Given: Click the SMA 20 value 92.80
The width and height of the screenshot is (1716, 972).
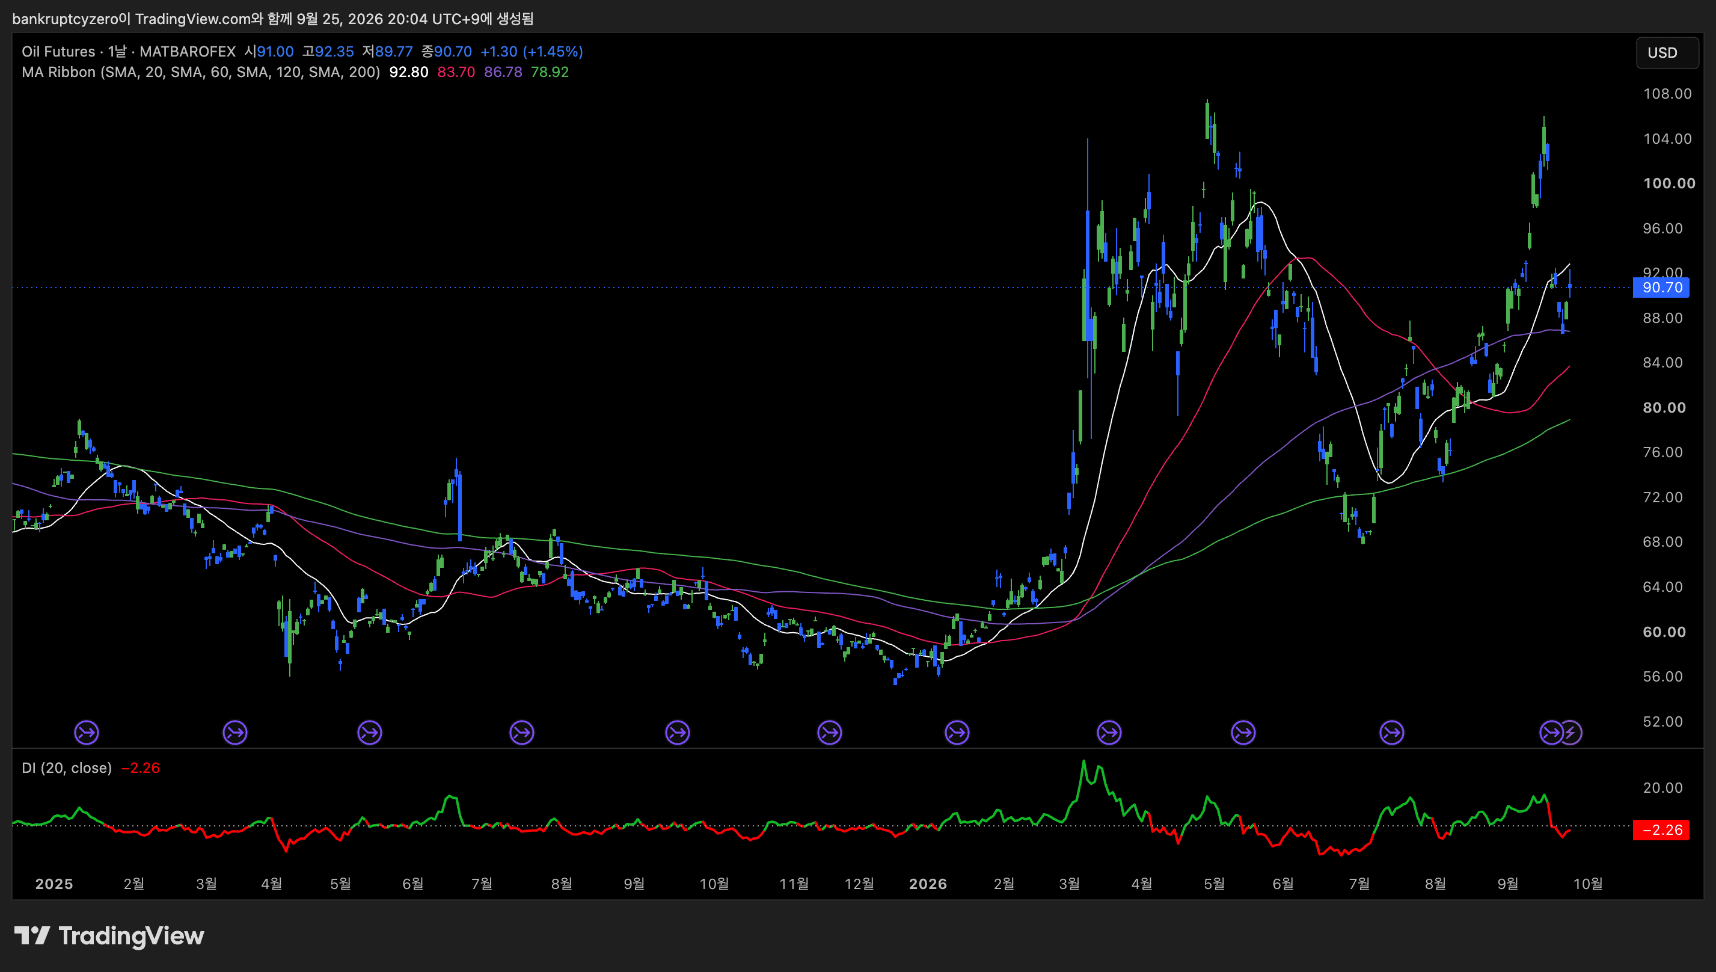Looking at the screenshot, I should [409, 72].
